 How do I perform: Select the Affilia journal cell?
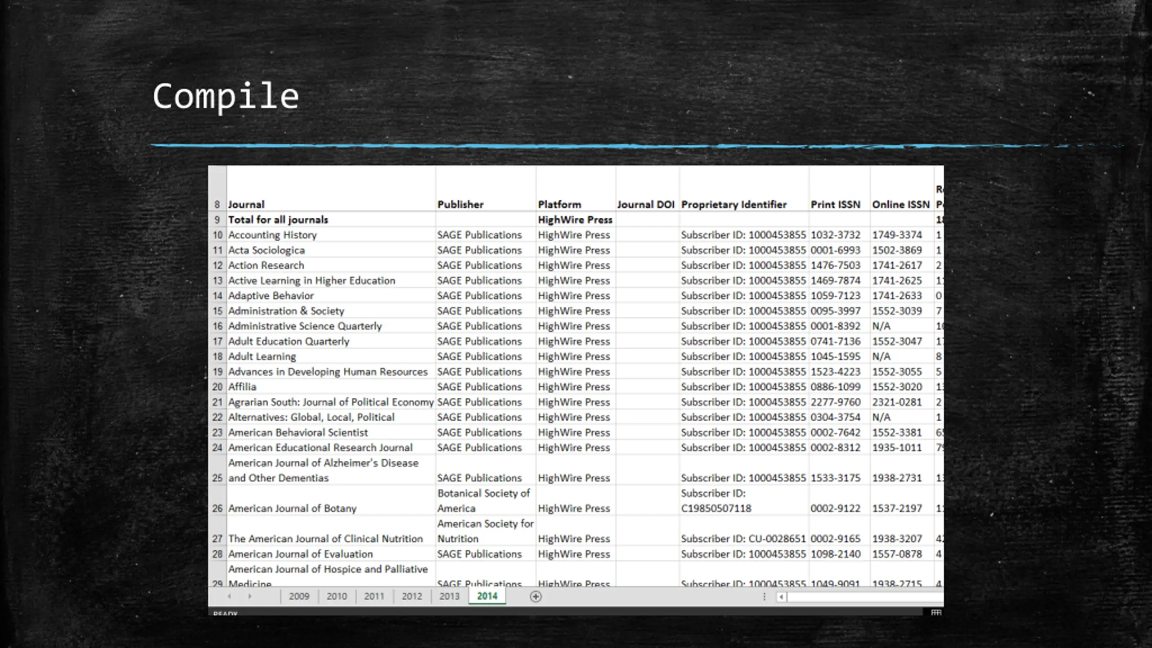[x=331, y=387]
